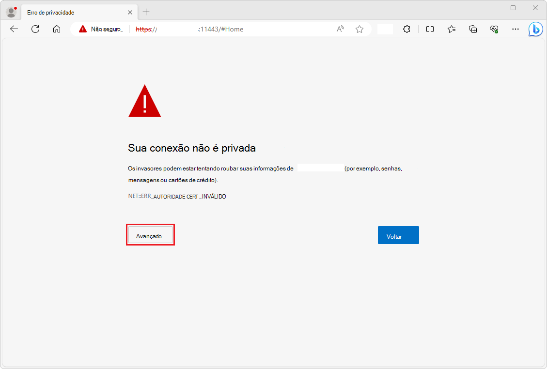This screenshot has height=369, width=547.
Task: Open a new tab
Action: pos(146,11)
